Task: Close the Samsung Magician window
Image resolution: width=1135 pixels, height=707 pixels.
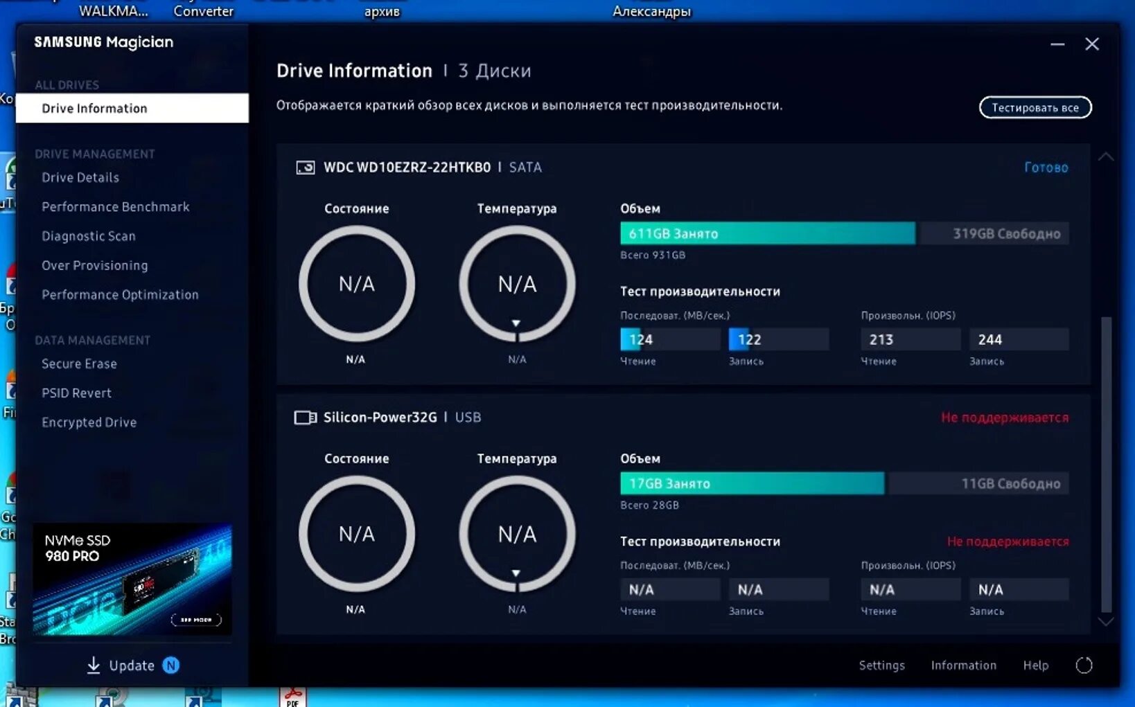Action: pos(1092,44)
